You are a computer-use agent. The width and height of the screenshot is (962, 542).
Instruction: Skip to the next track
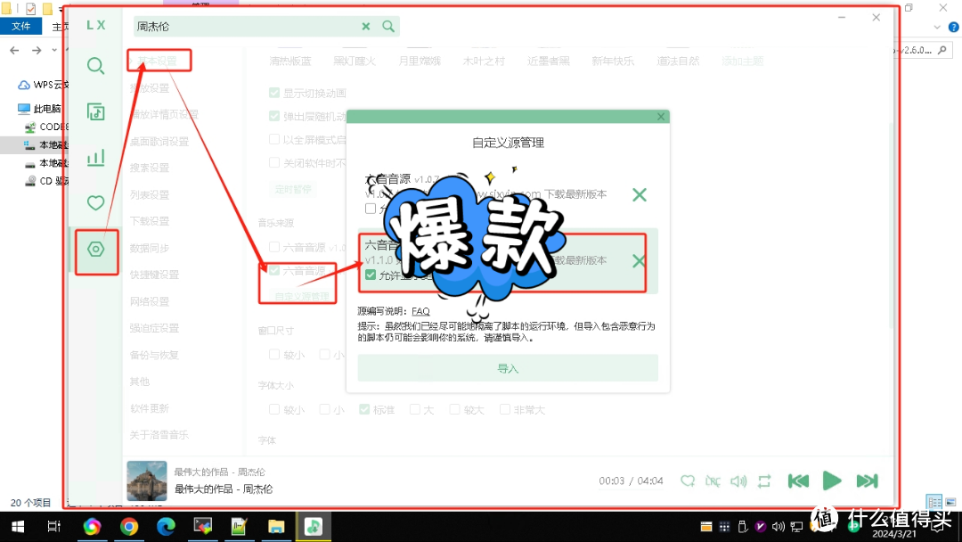click(867, 480)
